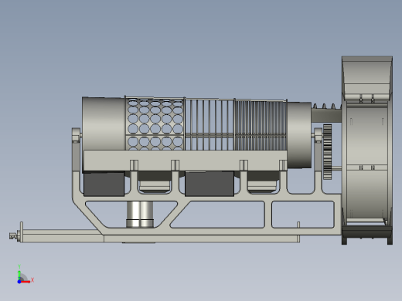Pick the bolt head at the far-left rail end
The height and width of the screenshot is (301, 402).
pyautogui.click(x=12, y=235)
